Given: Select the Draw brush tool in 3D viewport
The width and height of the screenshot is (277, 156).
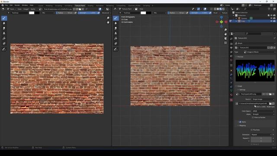Looking at the screenshot, I should point(116,18).
